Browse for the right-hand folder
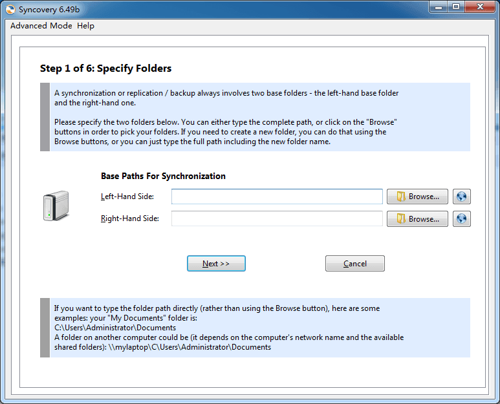 tap(417, 219)
